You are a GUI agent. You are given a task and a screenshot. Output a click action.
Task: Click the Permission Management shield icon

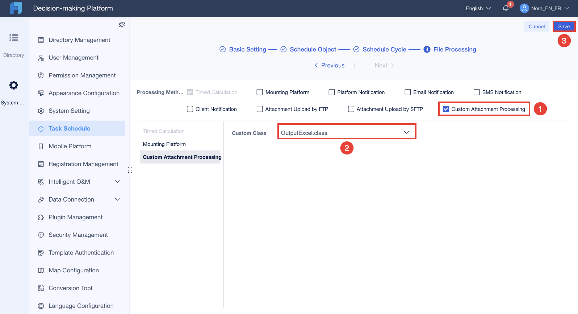coord(41,75)
